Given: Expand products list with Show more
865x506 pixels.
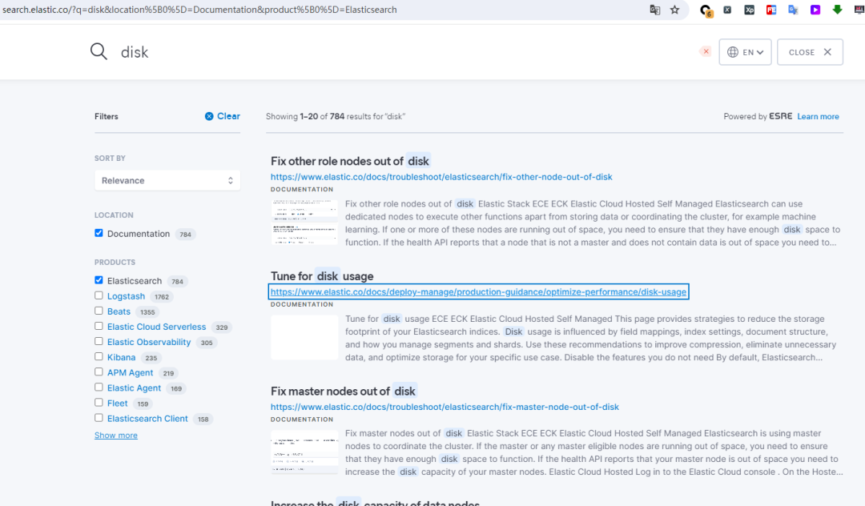Looking at the screenshot, I should (x=116, y=436).
